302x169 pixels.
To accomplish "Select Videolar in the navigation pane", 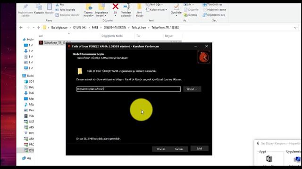I will 29,116.
